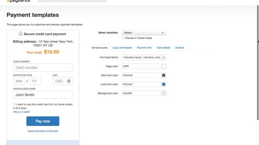Click Cancel and return to the store link
Screen dimensions: 259x145
click(x=43, y=131)
